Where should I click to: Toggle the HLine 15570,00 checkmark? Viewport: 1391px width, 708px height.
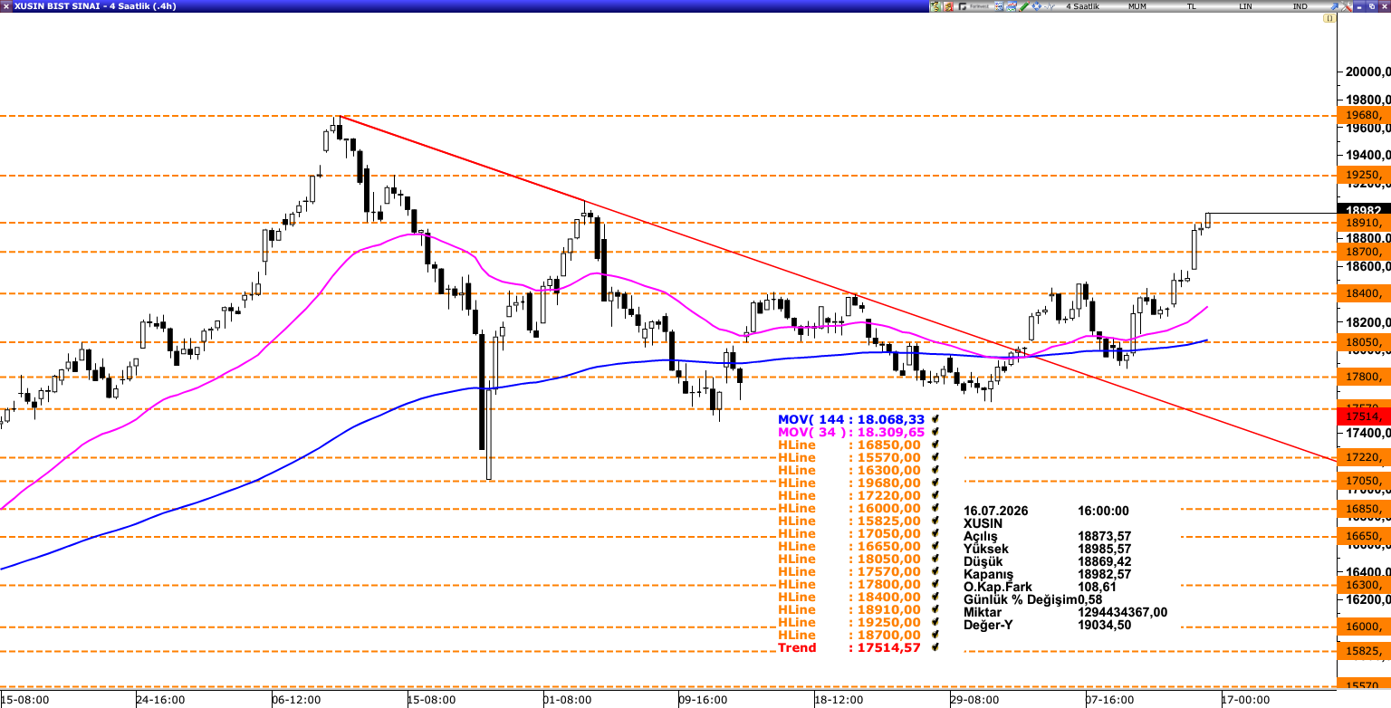click(x=935, y=457)
